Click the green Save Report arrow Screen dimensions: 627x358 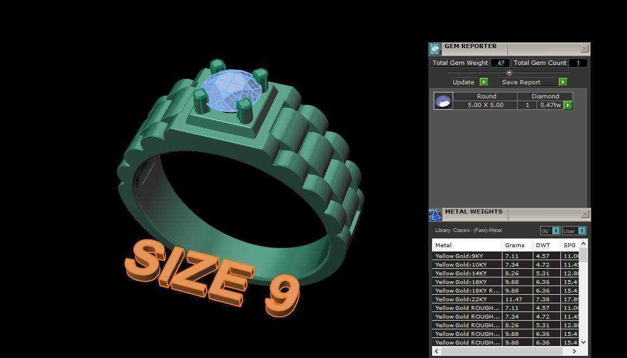(x=563, y=82)
